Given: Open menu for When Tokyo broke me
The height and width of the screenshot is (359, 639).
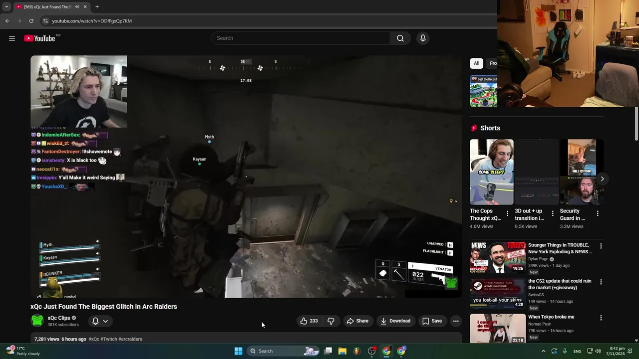Looking at the screenshot, I should (x=601, y=318).
